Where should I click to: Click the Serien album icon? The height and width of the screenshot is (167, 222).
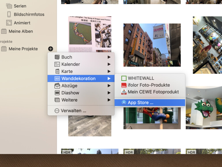(x=9, y=6)
